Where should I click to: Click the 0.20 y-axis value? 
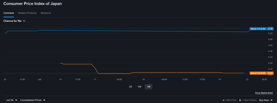click(x=270, y=63)
